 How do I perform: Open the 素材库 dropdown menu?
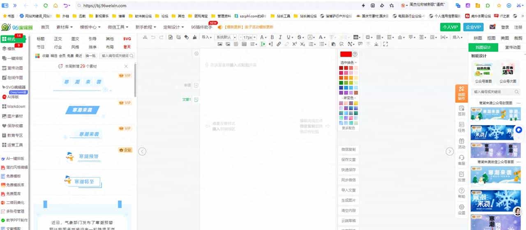point(64,27)
